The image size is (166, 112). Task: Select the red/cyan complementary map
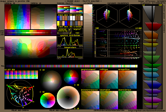pos(109,80)
